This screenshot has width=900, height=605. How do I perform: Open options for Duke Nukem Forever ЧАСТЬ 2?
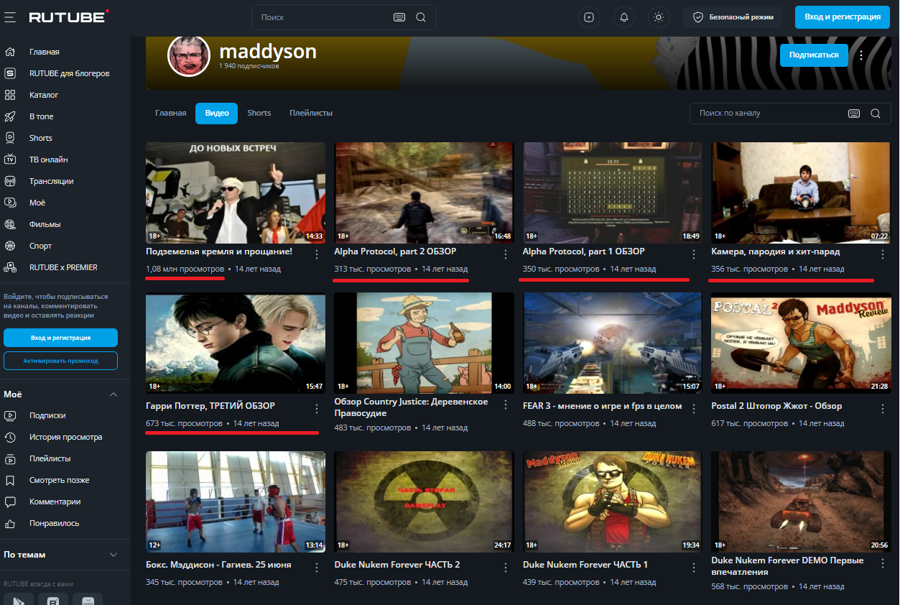[505, 568]
